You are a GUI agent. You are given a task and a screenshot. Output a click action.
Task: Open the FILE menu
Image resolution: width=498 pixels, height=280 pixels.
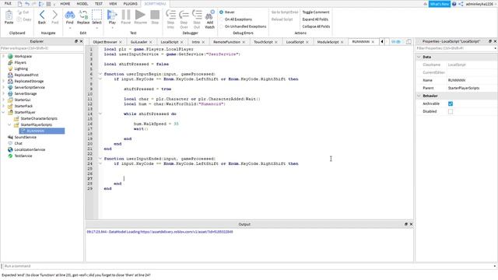coord(8,4)
